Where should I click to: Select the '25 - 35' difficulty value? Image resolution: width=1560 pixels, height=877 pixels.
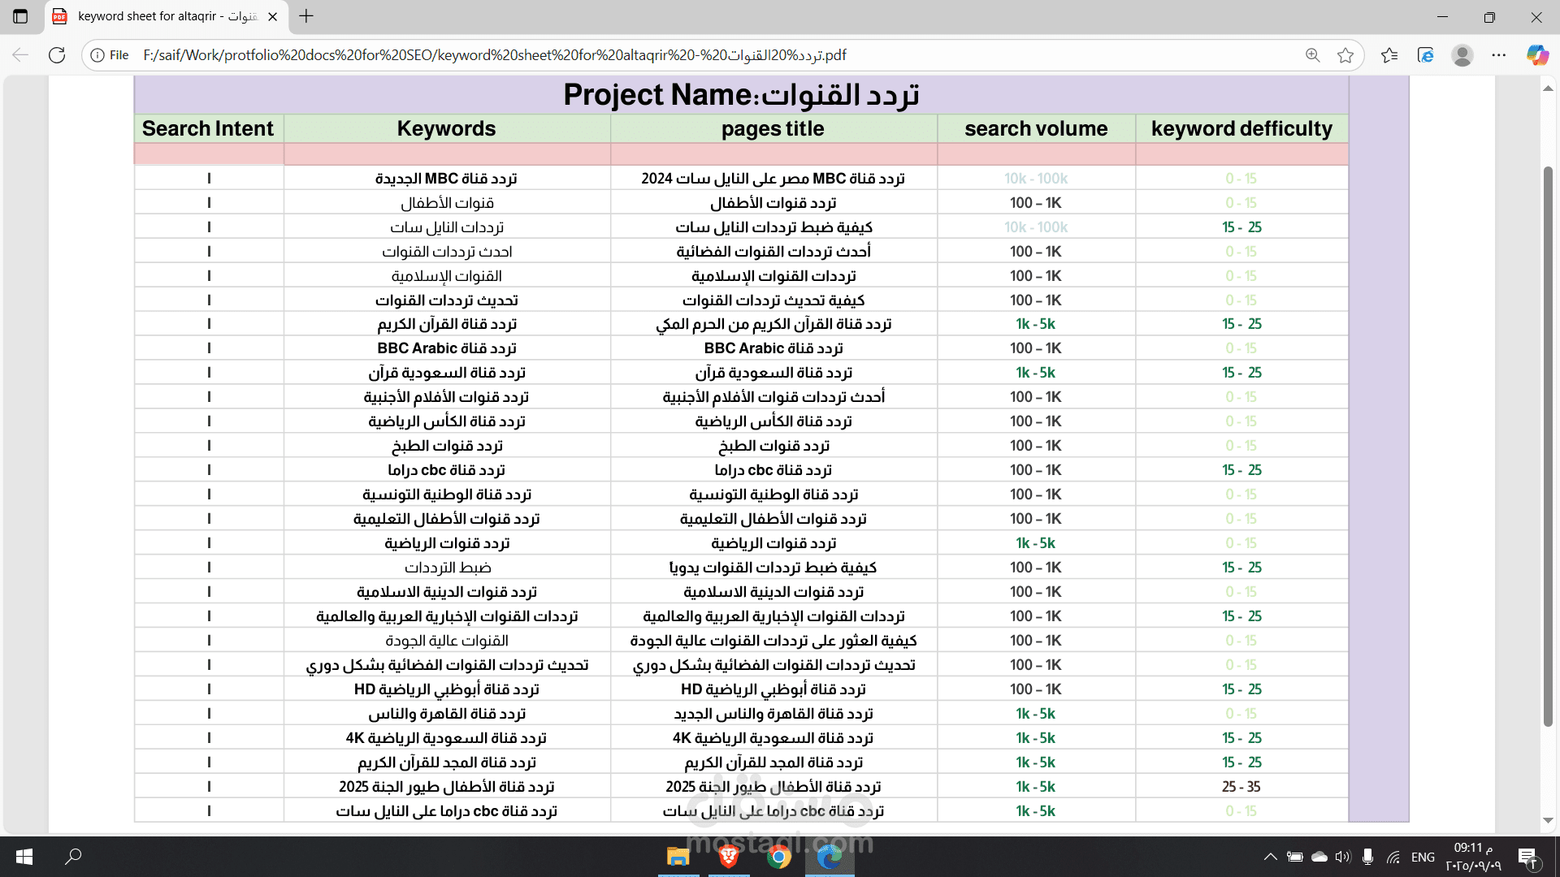tap(1241, 787)
